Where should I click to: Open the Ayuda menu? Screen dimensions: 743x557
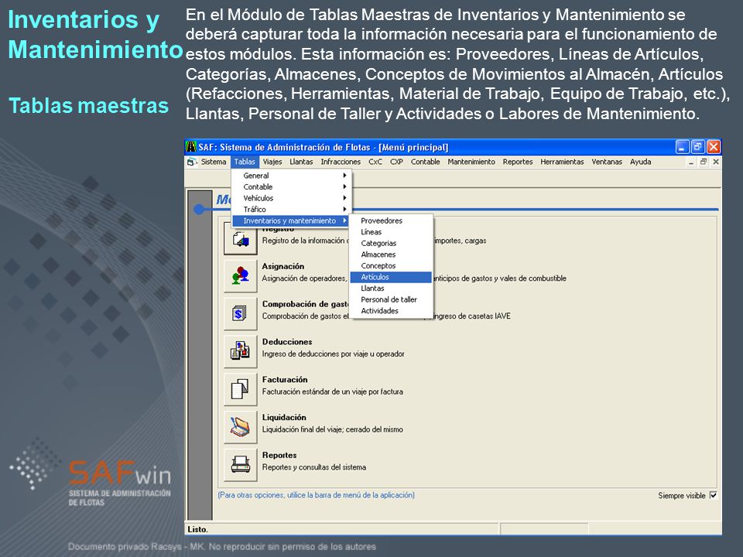[641, 162]
